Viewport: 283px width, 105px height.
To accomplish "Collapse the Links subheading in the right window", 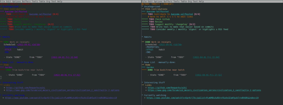I will 146,85.
